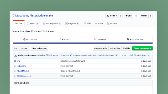The height and width of the screenshot is (94, 168).
Task: Click the composer.json file icon
Action: tap(15, 76)
